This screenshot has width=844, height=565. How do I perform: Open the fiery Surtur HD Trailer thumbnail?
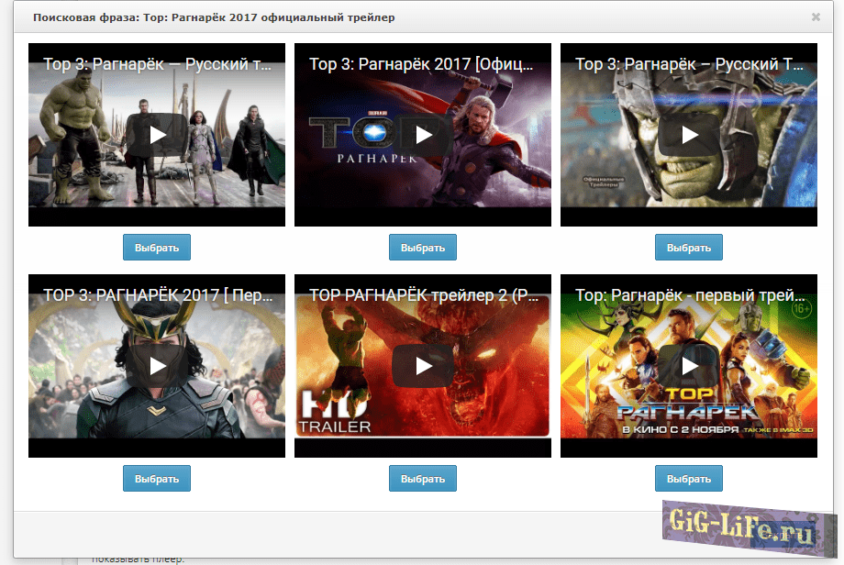click(x=422, y=365)
